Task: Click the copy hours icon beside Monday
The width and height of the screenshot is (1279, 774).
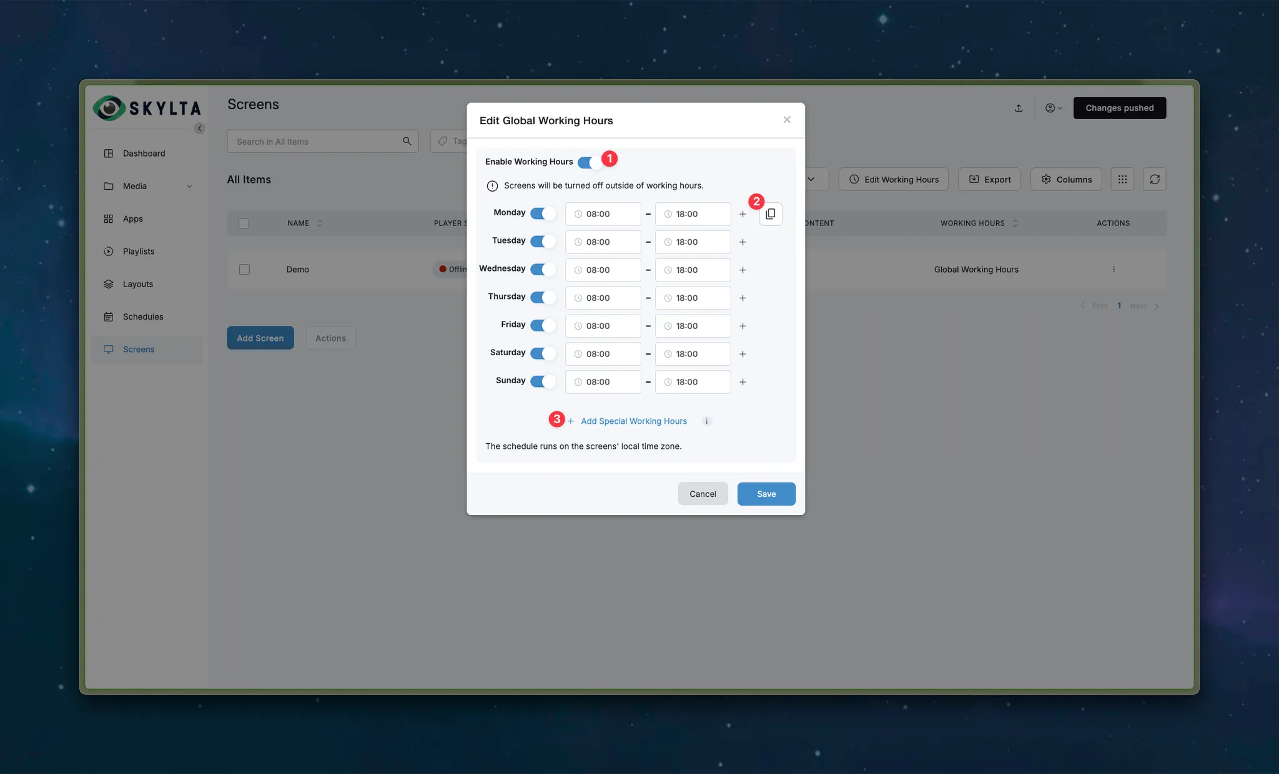Action: coord(770,214)
